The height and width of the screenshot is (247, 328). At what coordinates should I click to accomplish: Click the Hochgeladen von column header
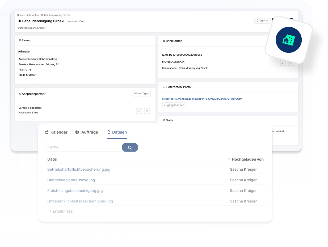(x=248, y=159)
